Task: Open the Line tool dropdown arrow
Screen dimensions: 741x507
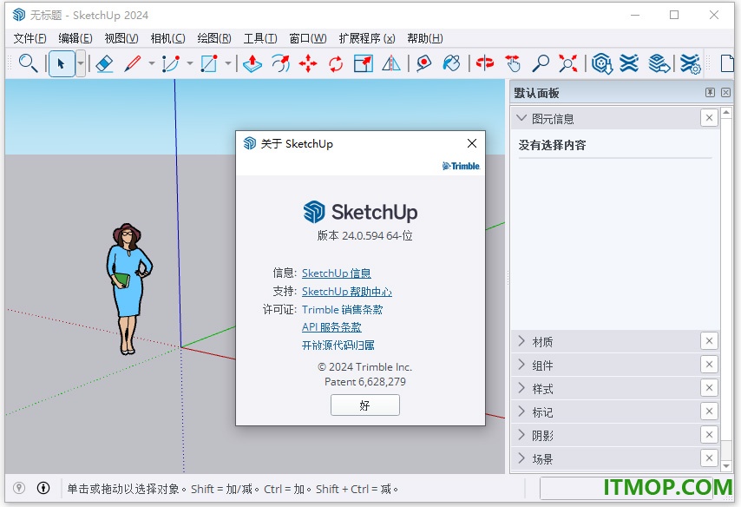Action: [x=152, y=63]
